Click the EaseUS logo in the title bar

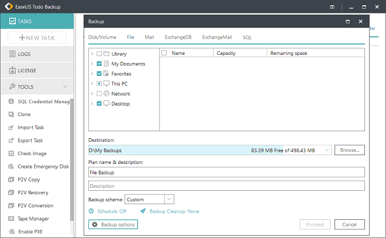(x=9, y=6)
